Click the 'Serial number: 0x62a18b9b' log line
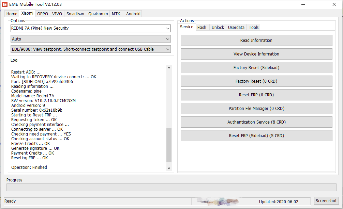This screenshot has height=209, width=343. click(x=37, y=110)
